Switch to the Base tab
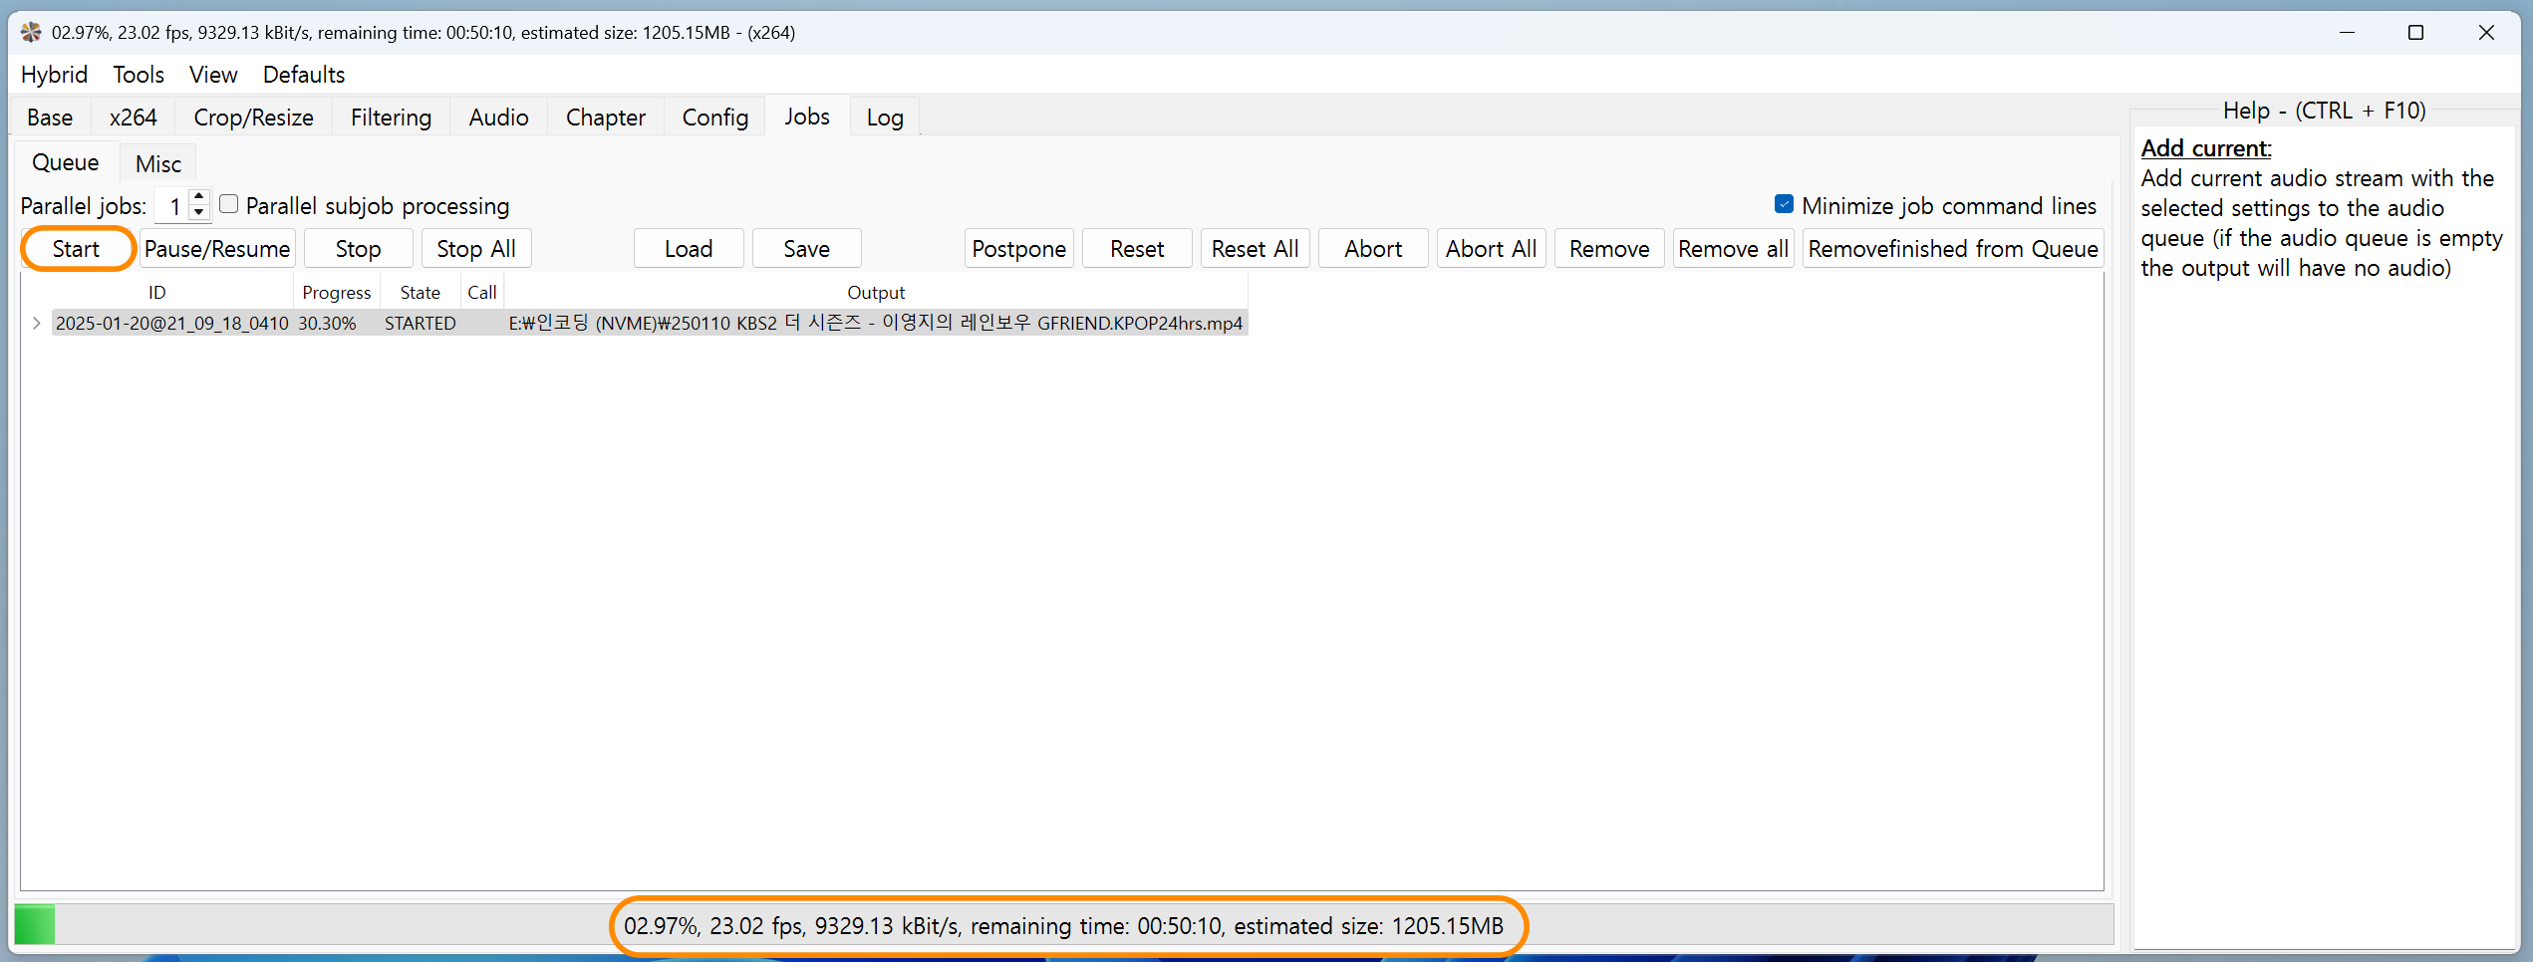The width and height of the screenshot is (2533, 962). coord(50,118)
